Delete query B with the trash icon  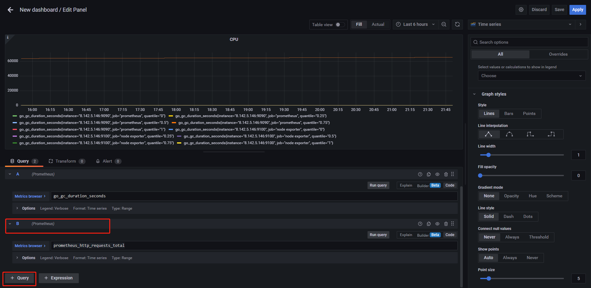446,224
